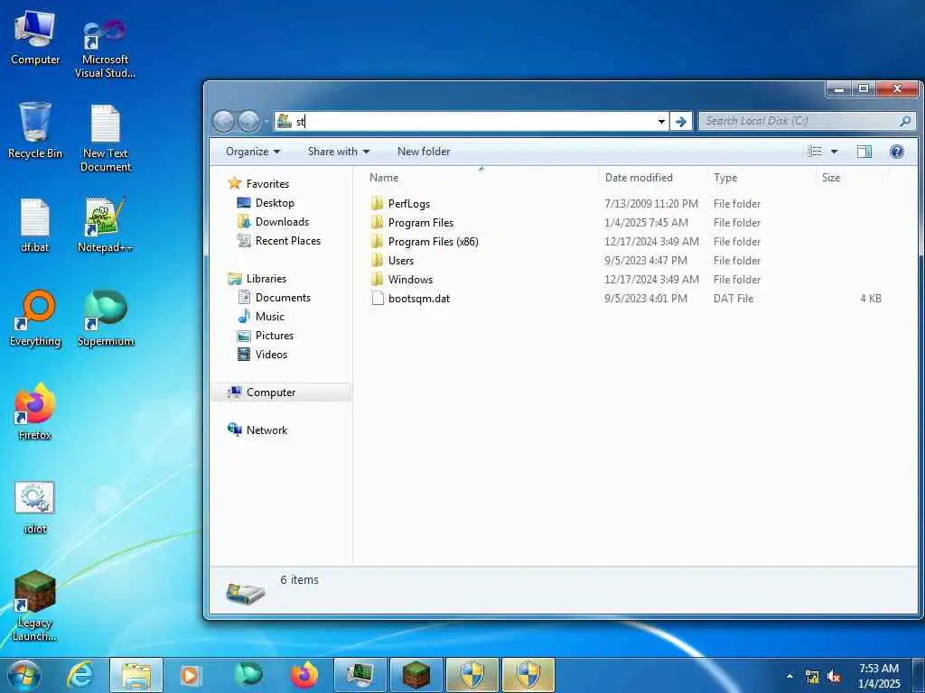Screen dimensions: 925x693
Task: Sort by Size column header
Action: [852, 178]
